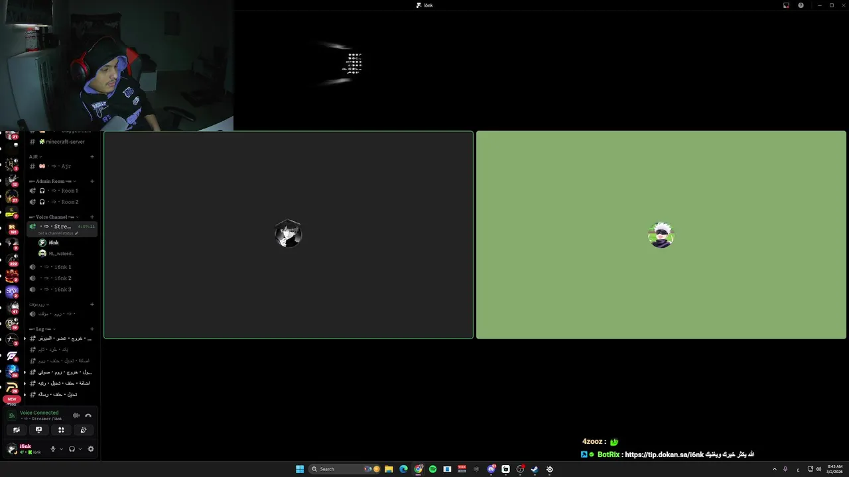Viewport: 849px width, 477px height.
Task: Open headphone output options chevron
Action: click(x=80, y=449)
